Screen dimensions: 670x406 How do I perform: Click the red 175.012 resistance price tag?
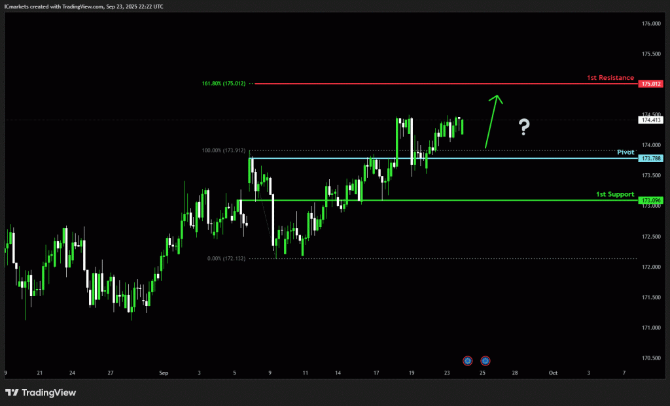click(650, 84)
